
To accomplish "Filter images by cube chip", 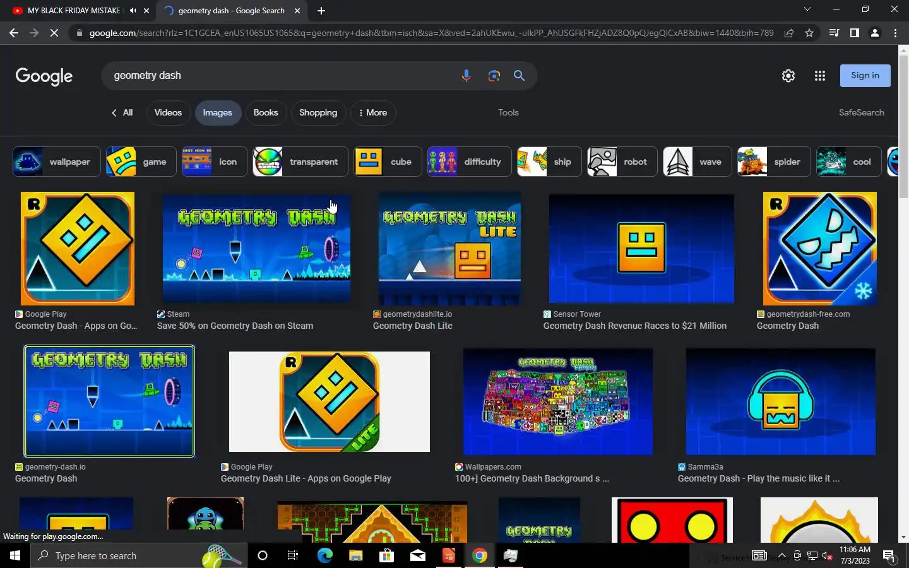I will tap(388, 162).
